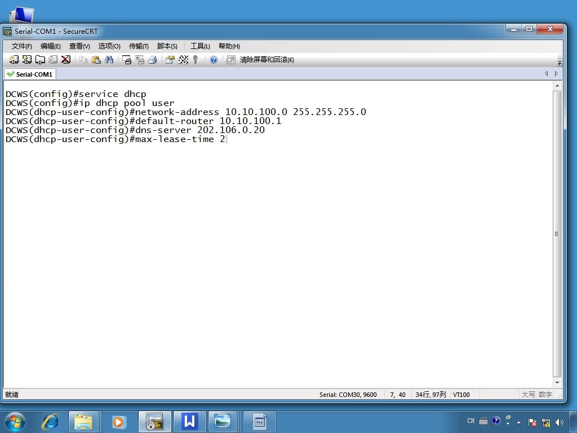The width and height of the screenshot is (577, 433).
Task: Open the 选项(O) menu
Action: click(x=109, y=46)
